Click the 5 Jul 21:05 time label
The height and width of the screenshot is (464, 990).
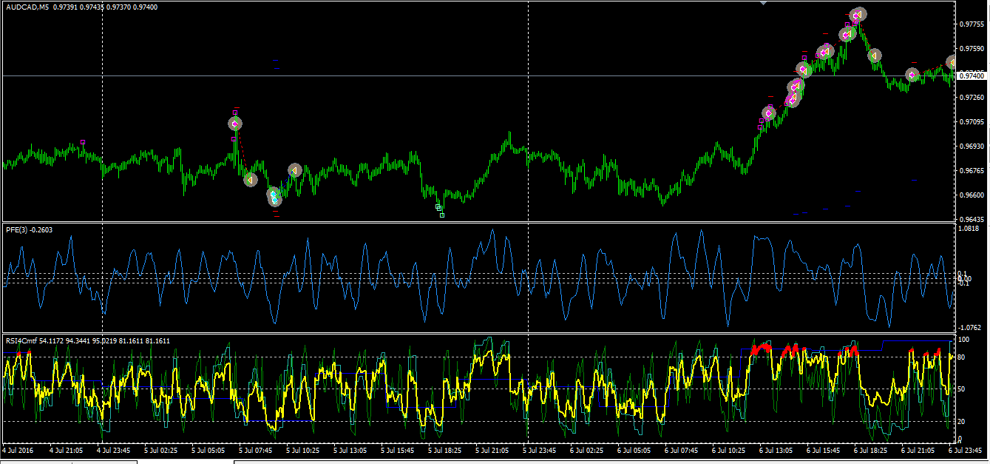492,450
